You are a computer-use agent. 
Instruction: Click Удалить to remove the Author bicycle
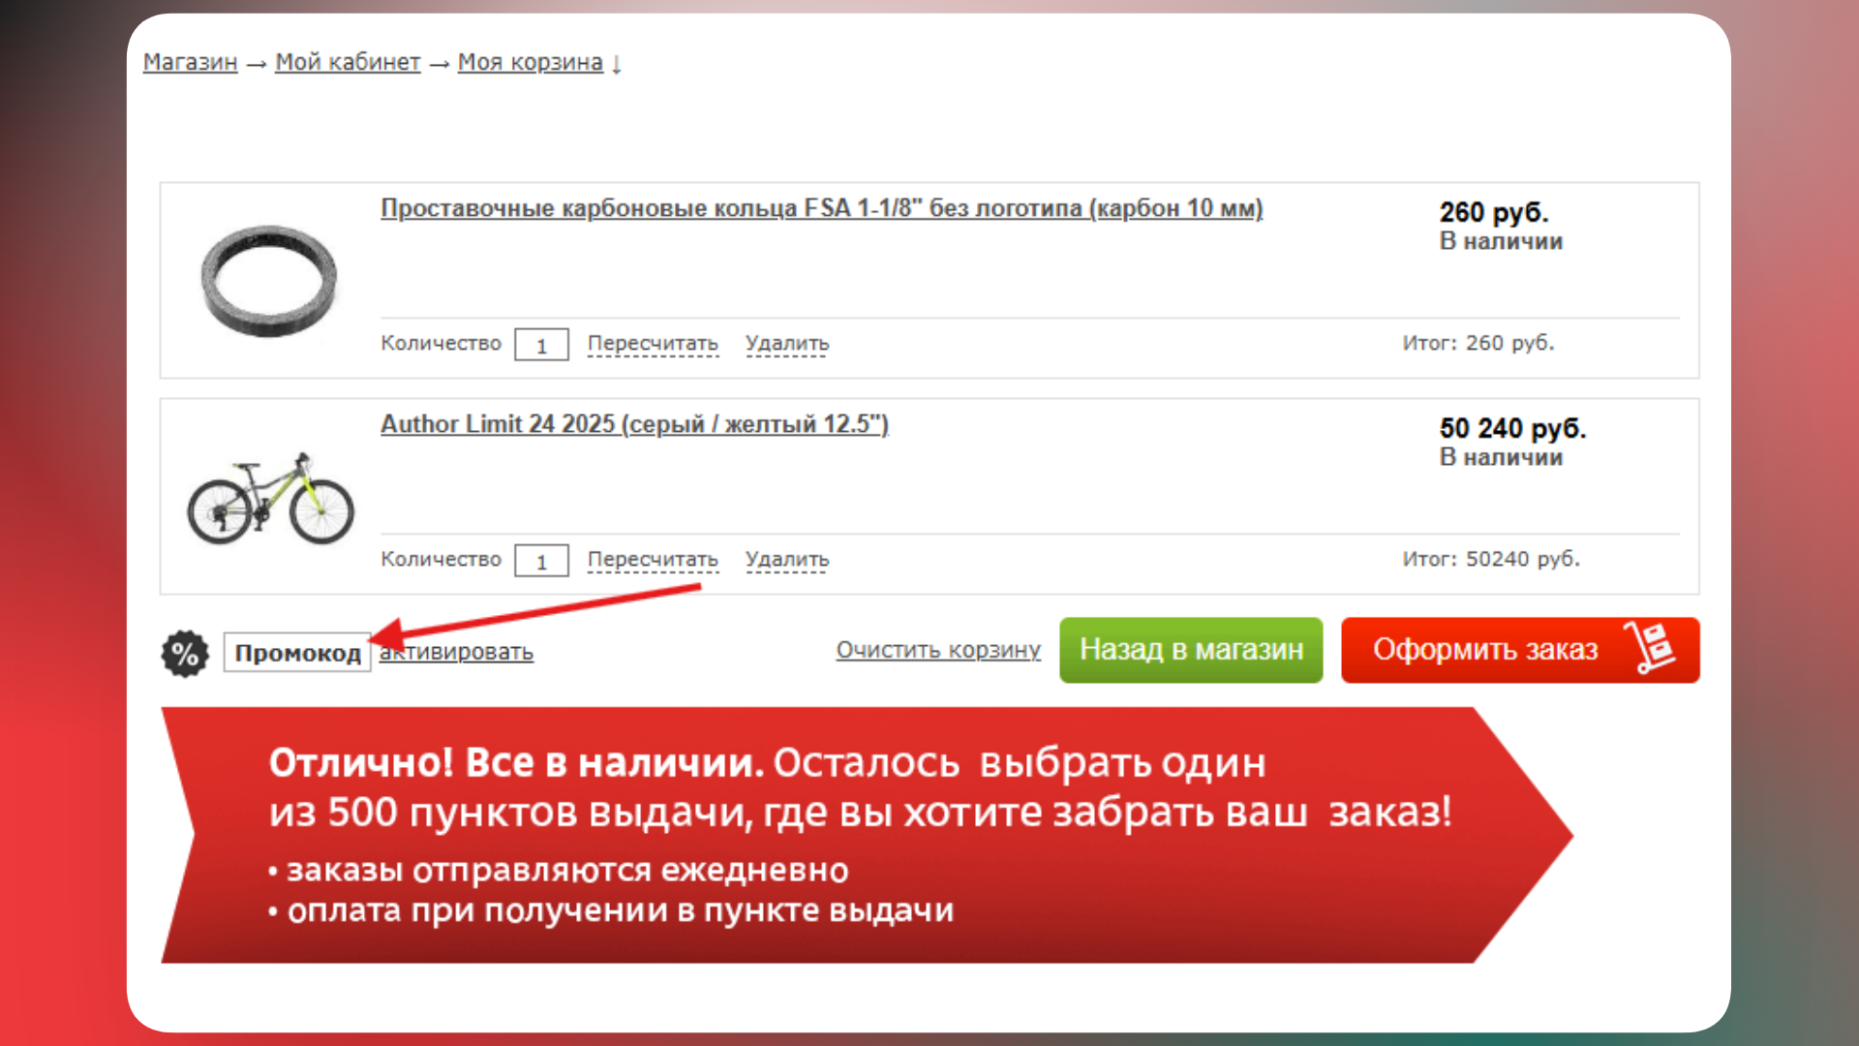pos(785,559)
